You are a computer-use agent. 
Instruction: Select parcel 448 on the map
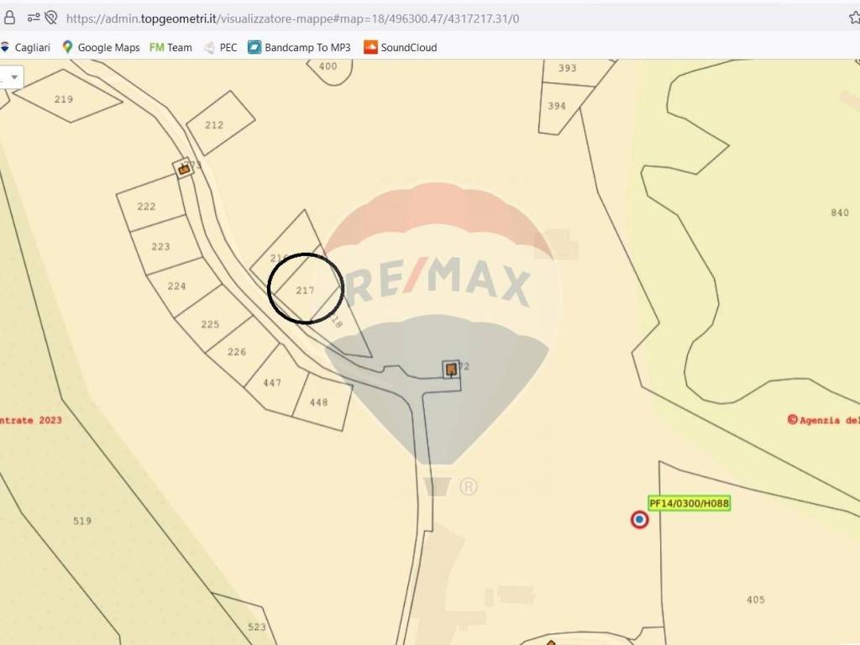coord(319,402)
